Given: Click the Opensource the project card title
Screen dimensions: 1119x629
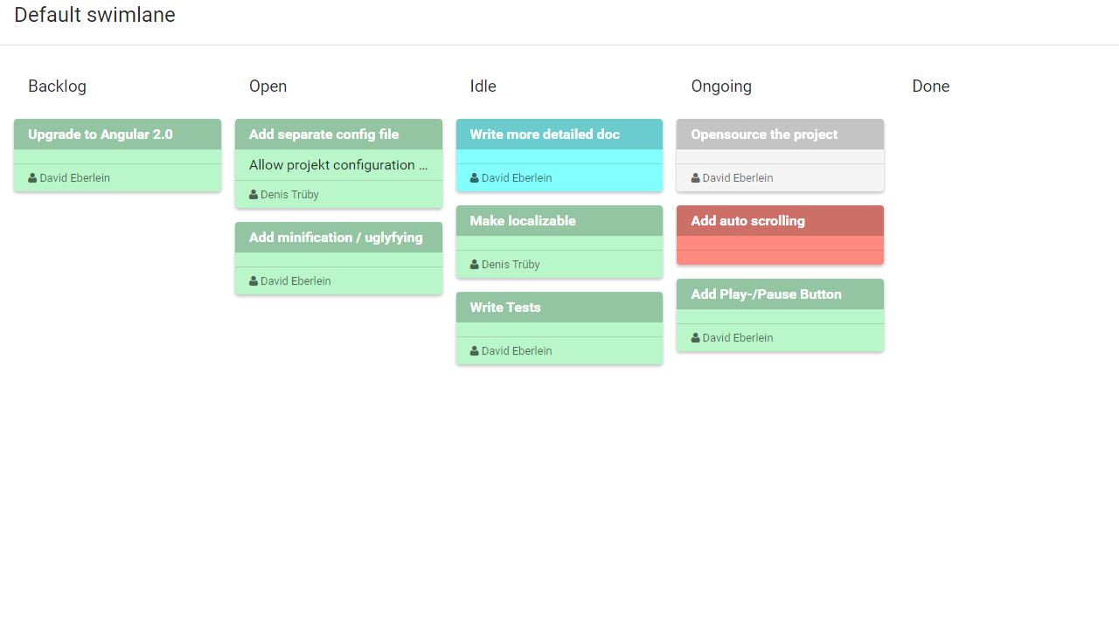Looking at the screenshot, I should [x=764, y=135].
